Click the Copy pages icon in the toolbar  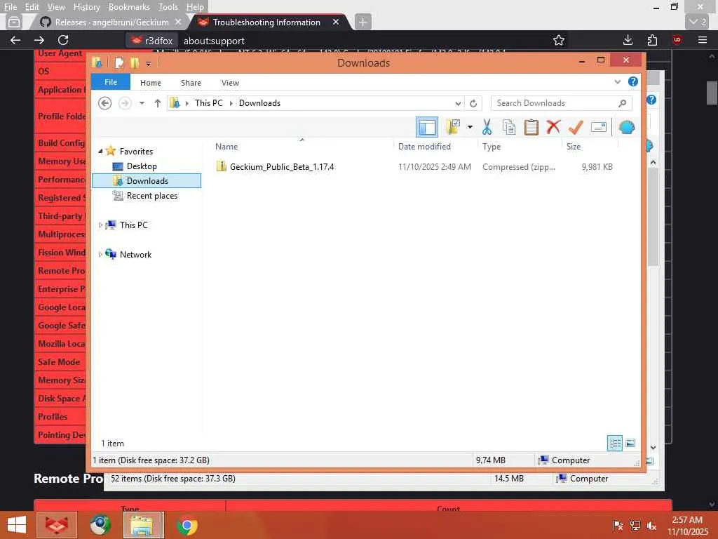[x=509, y=127]
